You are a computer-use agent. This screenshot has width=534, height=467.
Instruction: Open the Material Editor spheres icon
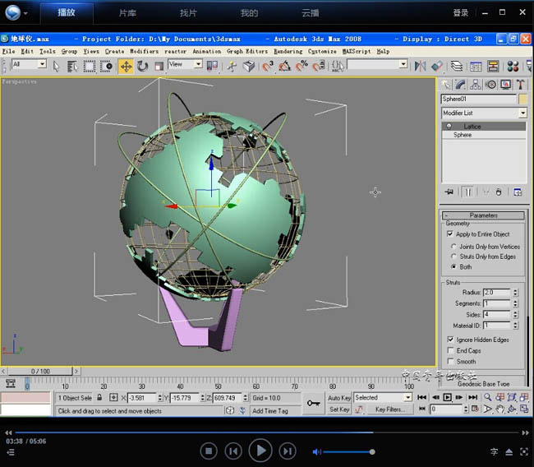[513, 66]
